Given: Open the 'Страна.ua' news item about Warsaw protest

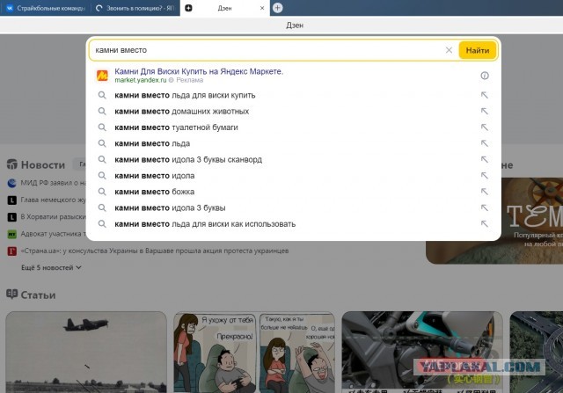Looking at the screenshot, I should (155, 251).
